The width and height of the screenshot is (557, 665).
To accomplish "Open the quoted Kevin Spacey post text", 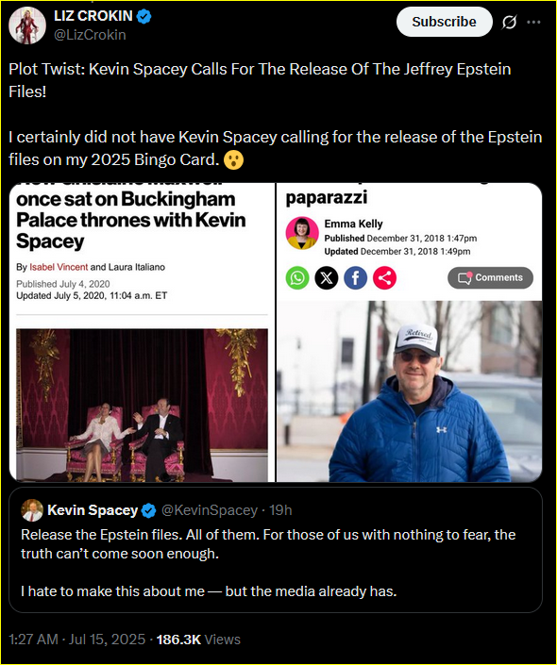I will 268,563.
